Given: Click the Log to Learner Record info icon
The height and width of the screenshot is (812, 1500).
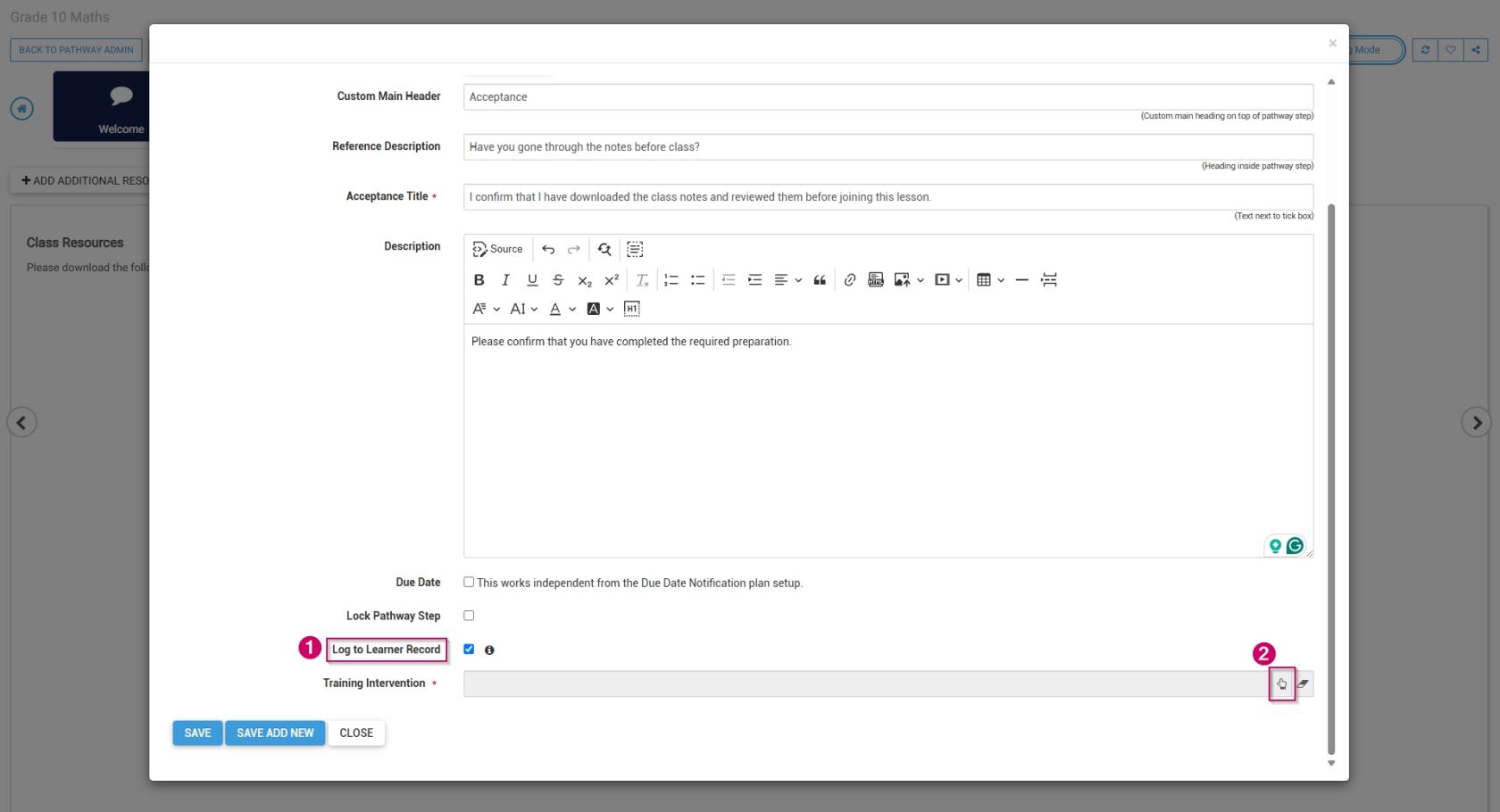Looking at the screenshot, I should [x=489, y=650].
